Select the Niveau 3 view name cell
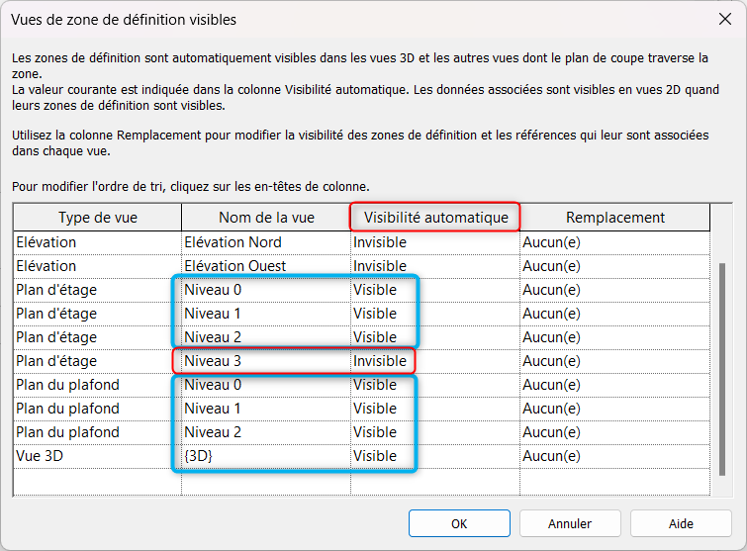This screenshot has width=747, height=551. coord(265,361)
